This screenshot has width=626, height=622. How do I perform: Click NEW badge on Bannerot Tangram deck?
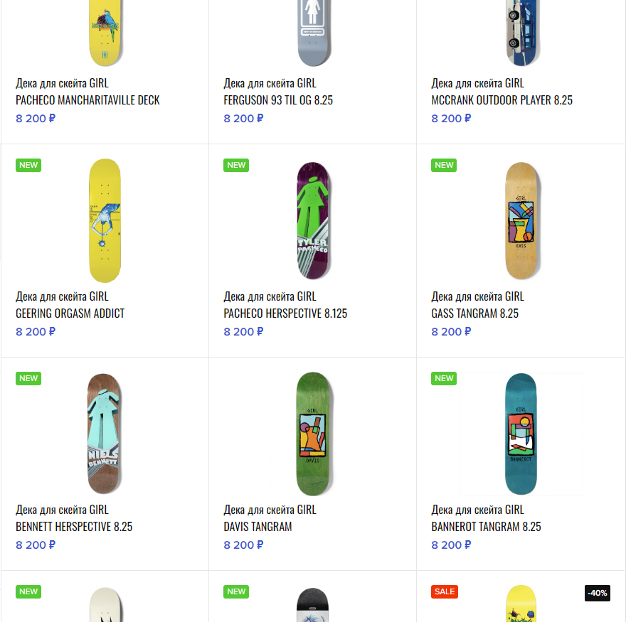[x=444, y=378]
